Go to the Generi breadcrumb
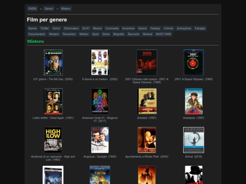Viewport: 246px width, 184px height. 49,9
